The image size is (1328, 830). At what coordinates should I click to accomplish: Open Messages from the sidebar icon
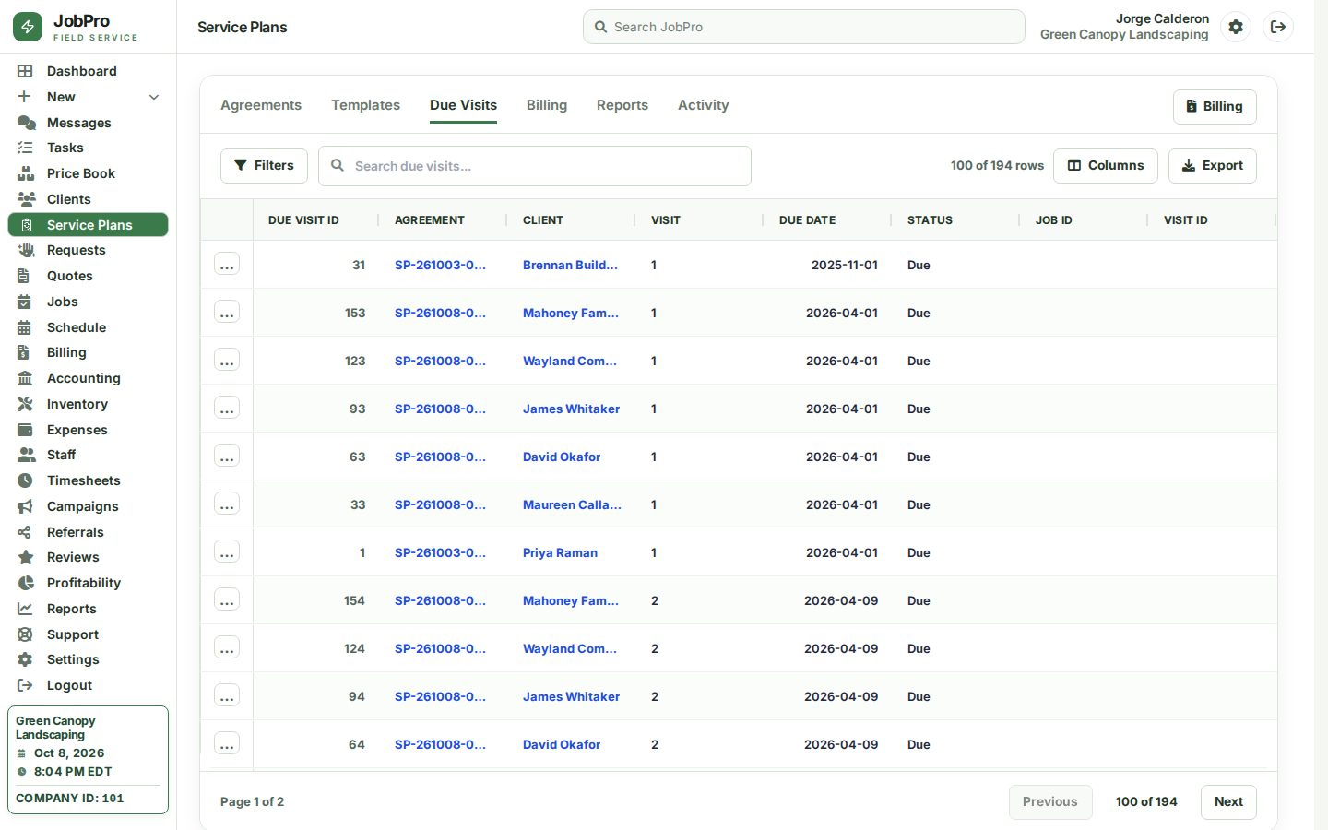click(26, 123)
